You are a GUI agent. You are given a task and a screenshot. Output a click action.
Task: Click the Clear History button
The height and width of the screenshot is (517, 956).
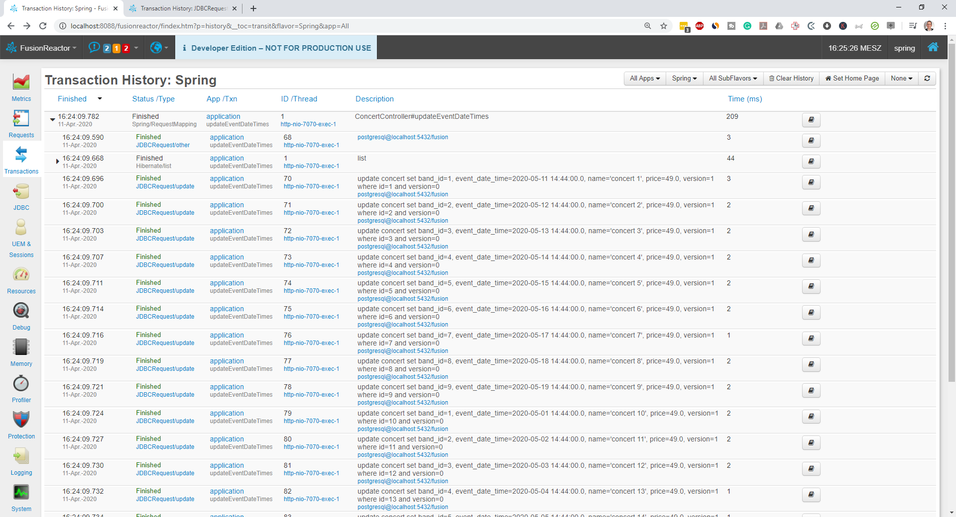(791, 79)
